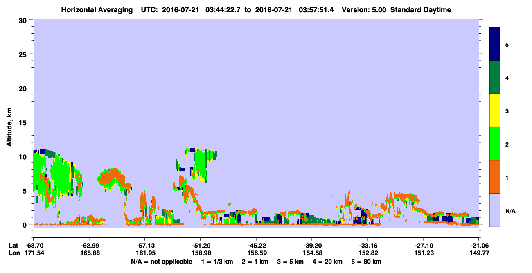Click the longitude value '158.98'

(201, 253)
